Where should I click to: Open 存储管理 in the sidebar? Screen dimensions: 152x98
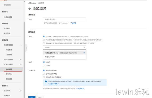(9, 50)
